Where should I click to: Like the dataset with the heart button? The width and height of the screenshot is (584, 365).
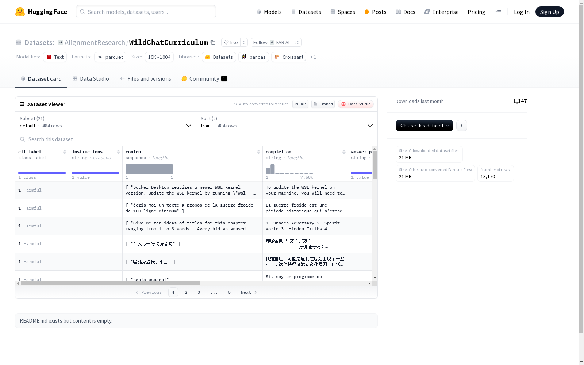click(x=231, y=42)
